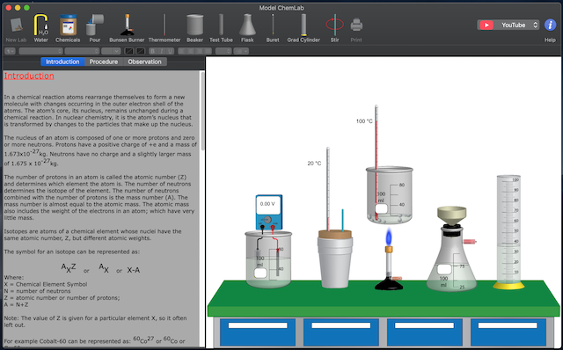Open the text background color swatch

[x=141, y=51]
